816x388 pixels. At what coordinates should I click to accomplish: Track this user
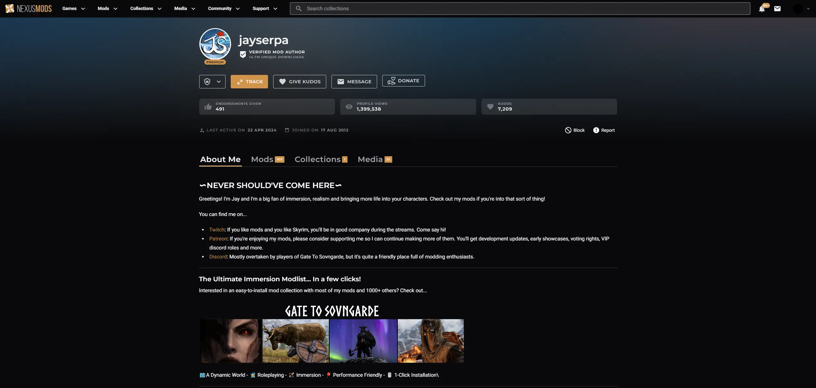pyautogui.click(x=249, y=82)
